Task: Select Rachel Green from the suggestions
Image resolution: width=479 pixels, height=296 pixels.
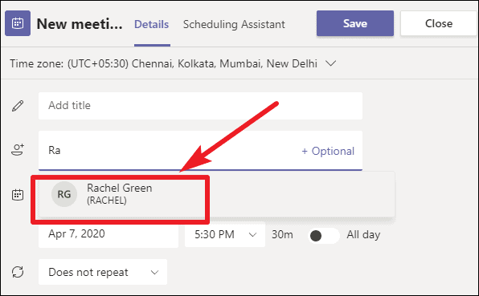Action: coord(120,194)
